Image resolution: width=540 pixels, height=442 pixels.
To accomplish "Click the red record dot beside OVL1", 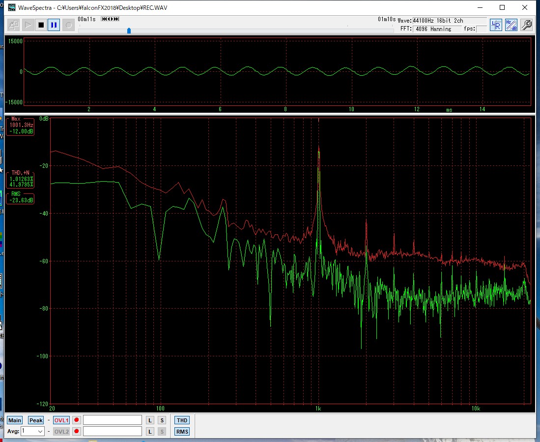I will click(x=77, y=420).
